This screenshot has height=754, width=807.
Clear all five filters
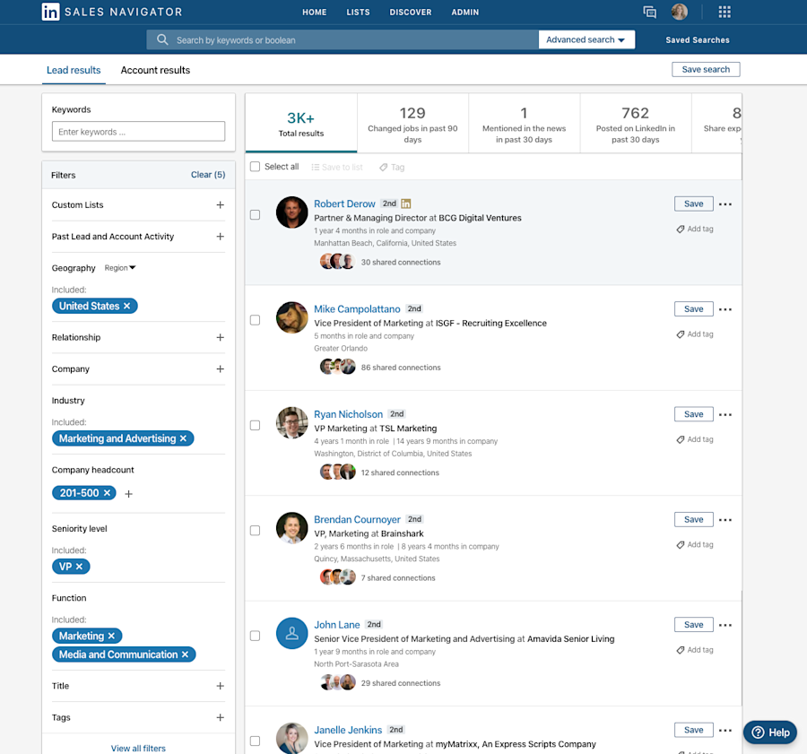click(208, 175)
